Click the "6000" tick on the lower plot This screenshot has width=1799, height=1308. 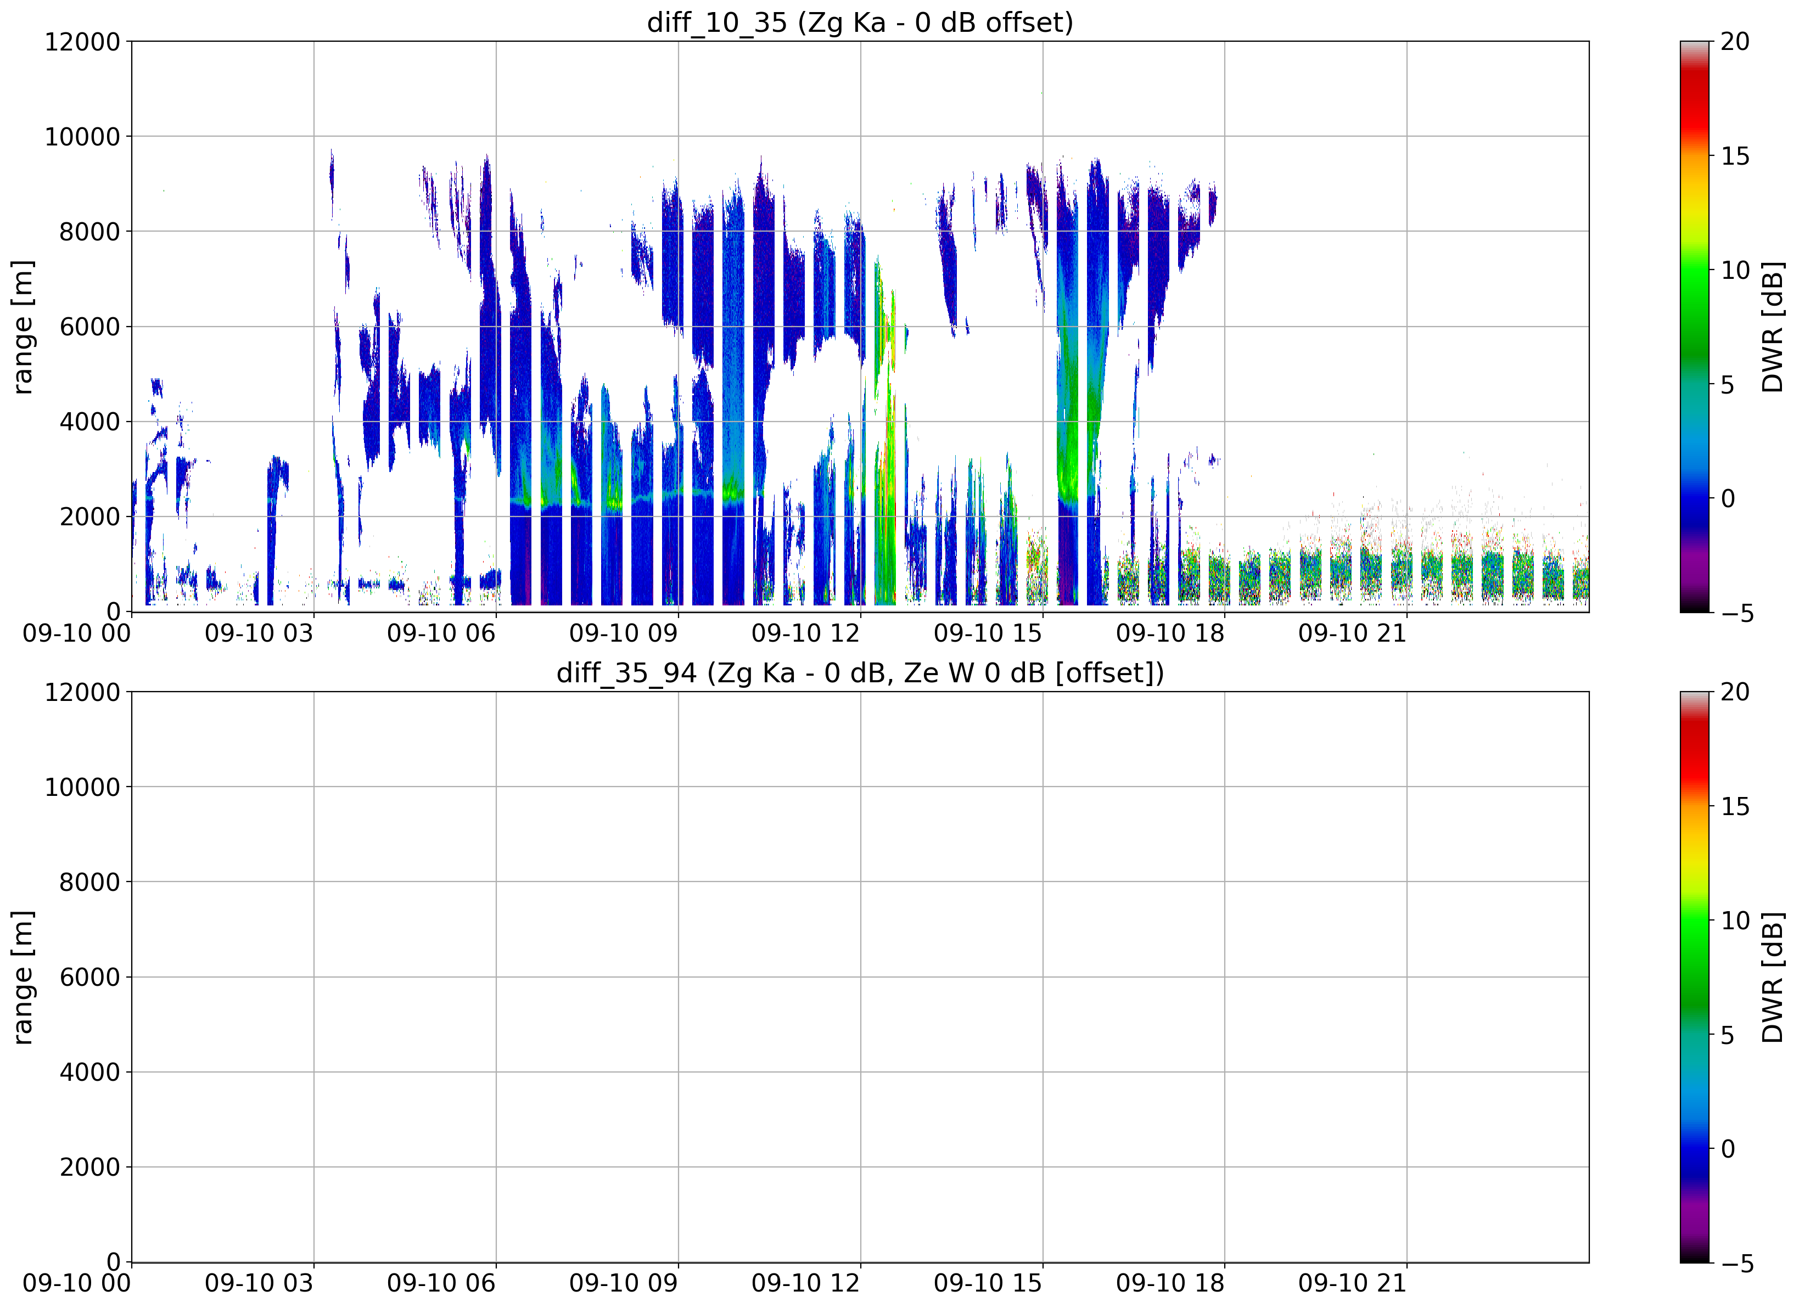coord(89,977)
